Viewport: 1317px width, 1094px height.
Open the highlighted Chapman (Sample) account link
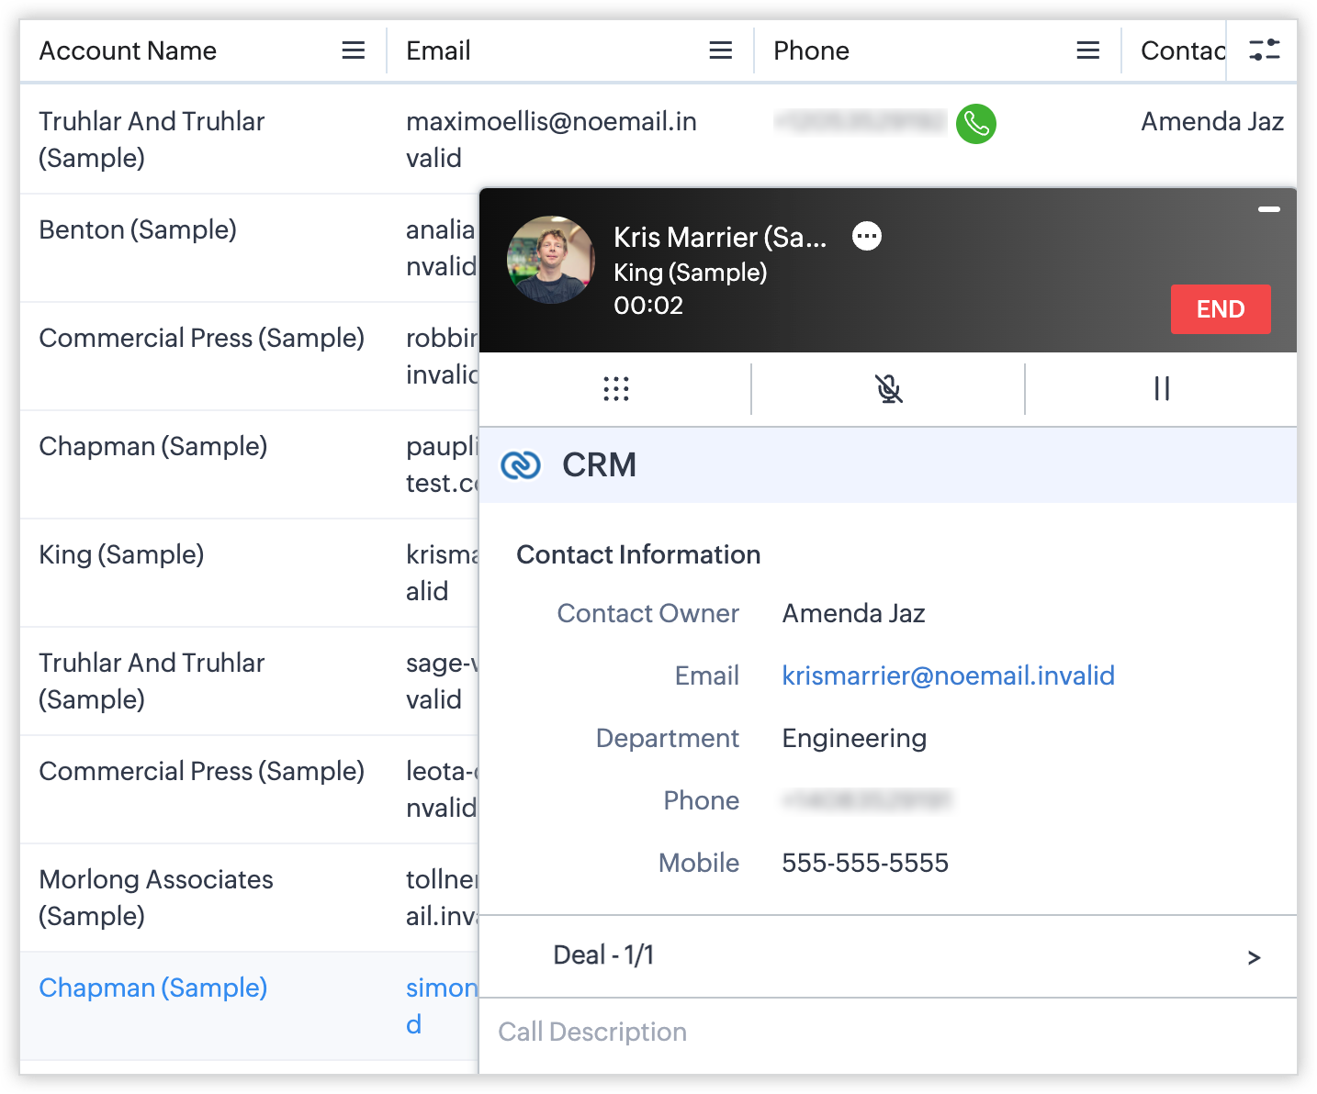coord(153,988)
